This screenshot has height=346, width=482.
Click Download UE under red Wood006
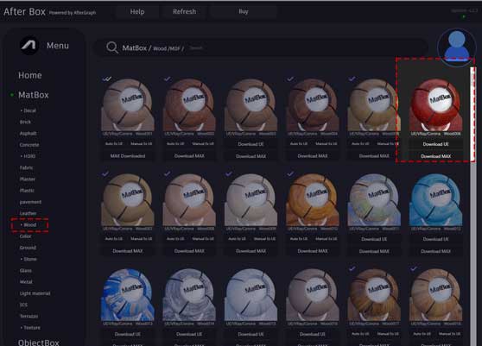(x=435, y=144)
